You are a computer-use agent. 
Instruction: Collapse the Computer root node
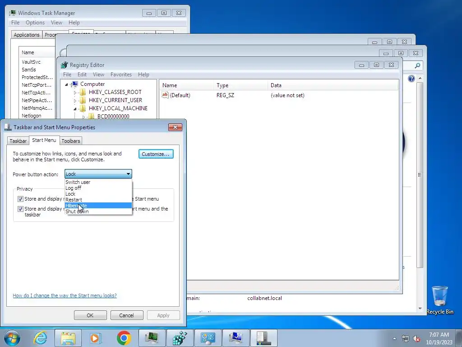pos(67,84)
